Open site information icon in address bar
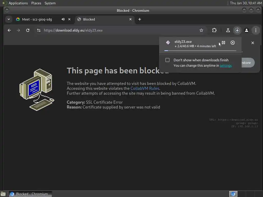The image size is (263, 197). [x=39, y=30]
